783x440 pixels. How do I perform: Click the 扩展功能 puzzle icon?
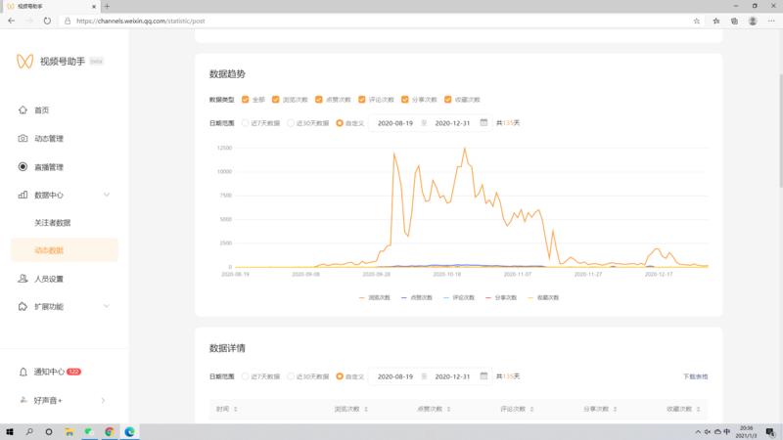(23, 306)
